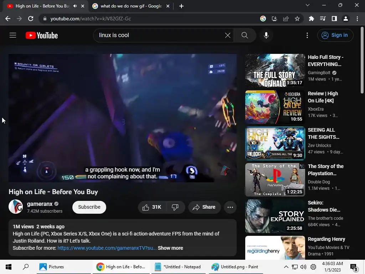365x274 pixels.
Task: Like the video with thumbs up
Action: (152, 207)
